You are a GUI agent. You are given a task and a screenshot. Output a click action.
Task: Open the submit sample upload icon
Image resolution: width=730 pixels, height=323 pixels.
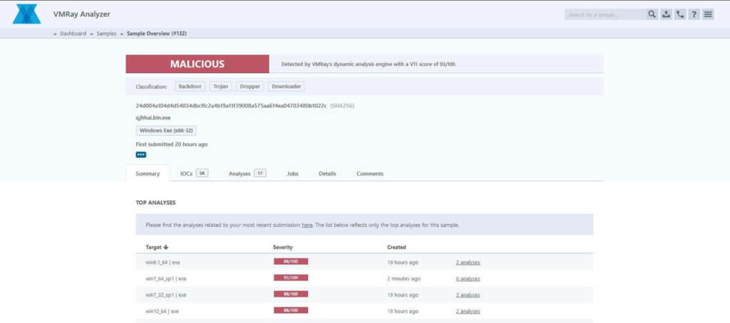point(667,14)
